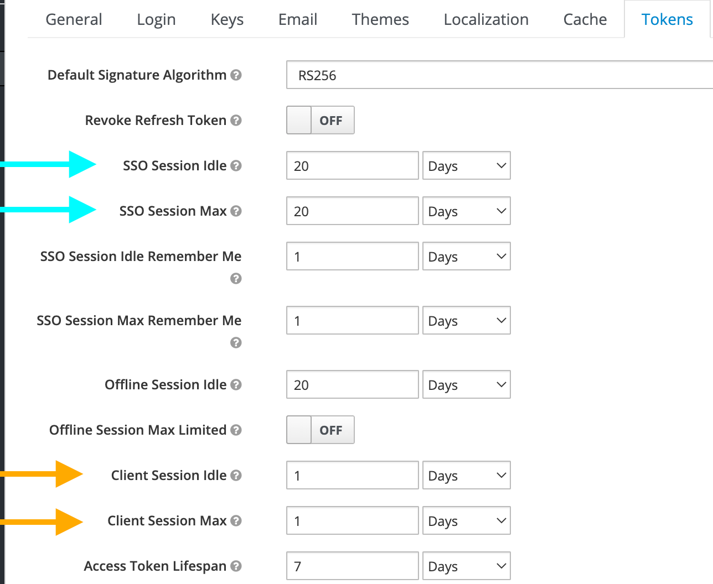Image resolution: width=713 pixels, height=584 pixels.
Task: Click help icon under SSO Session Idle Remember Me
Action: pyautogui.click(x=236, y=279)
